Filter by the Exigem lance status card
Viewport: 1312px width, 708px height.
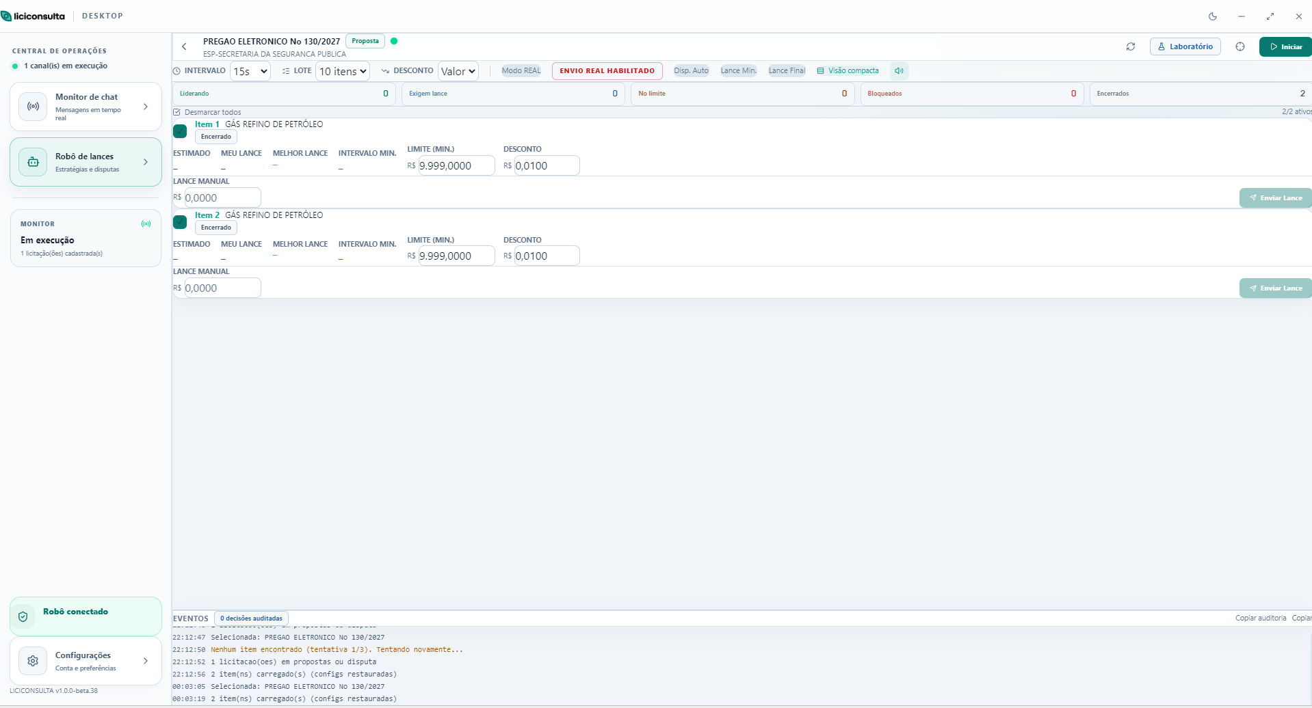pyautogui.click(x=513, y=94)
